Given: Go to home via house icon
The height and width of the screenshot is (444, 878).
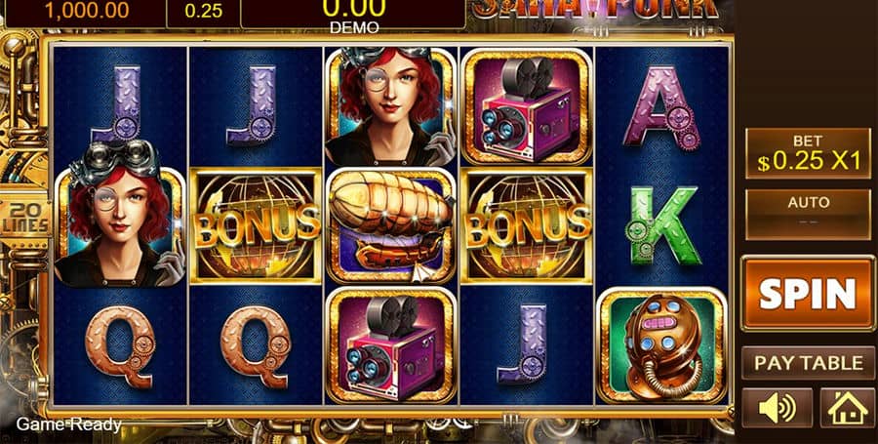Looking at the screenshot, I should point(848,408).
